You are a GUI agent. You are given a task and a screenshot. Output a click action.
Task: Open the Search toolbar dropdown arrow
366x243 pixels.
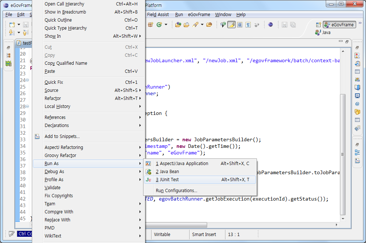tap(202, 25)
